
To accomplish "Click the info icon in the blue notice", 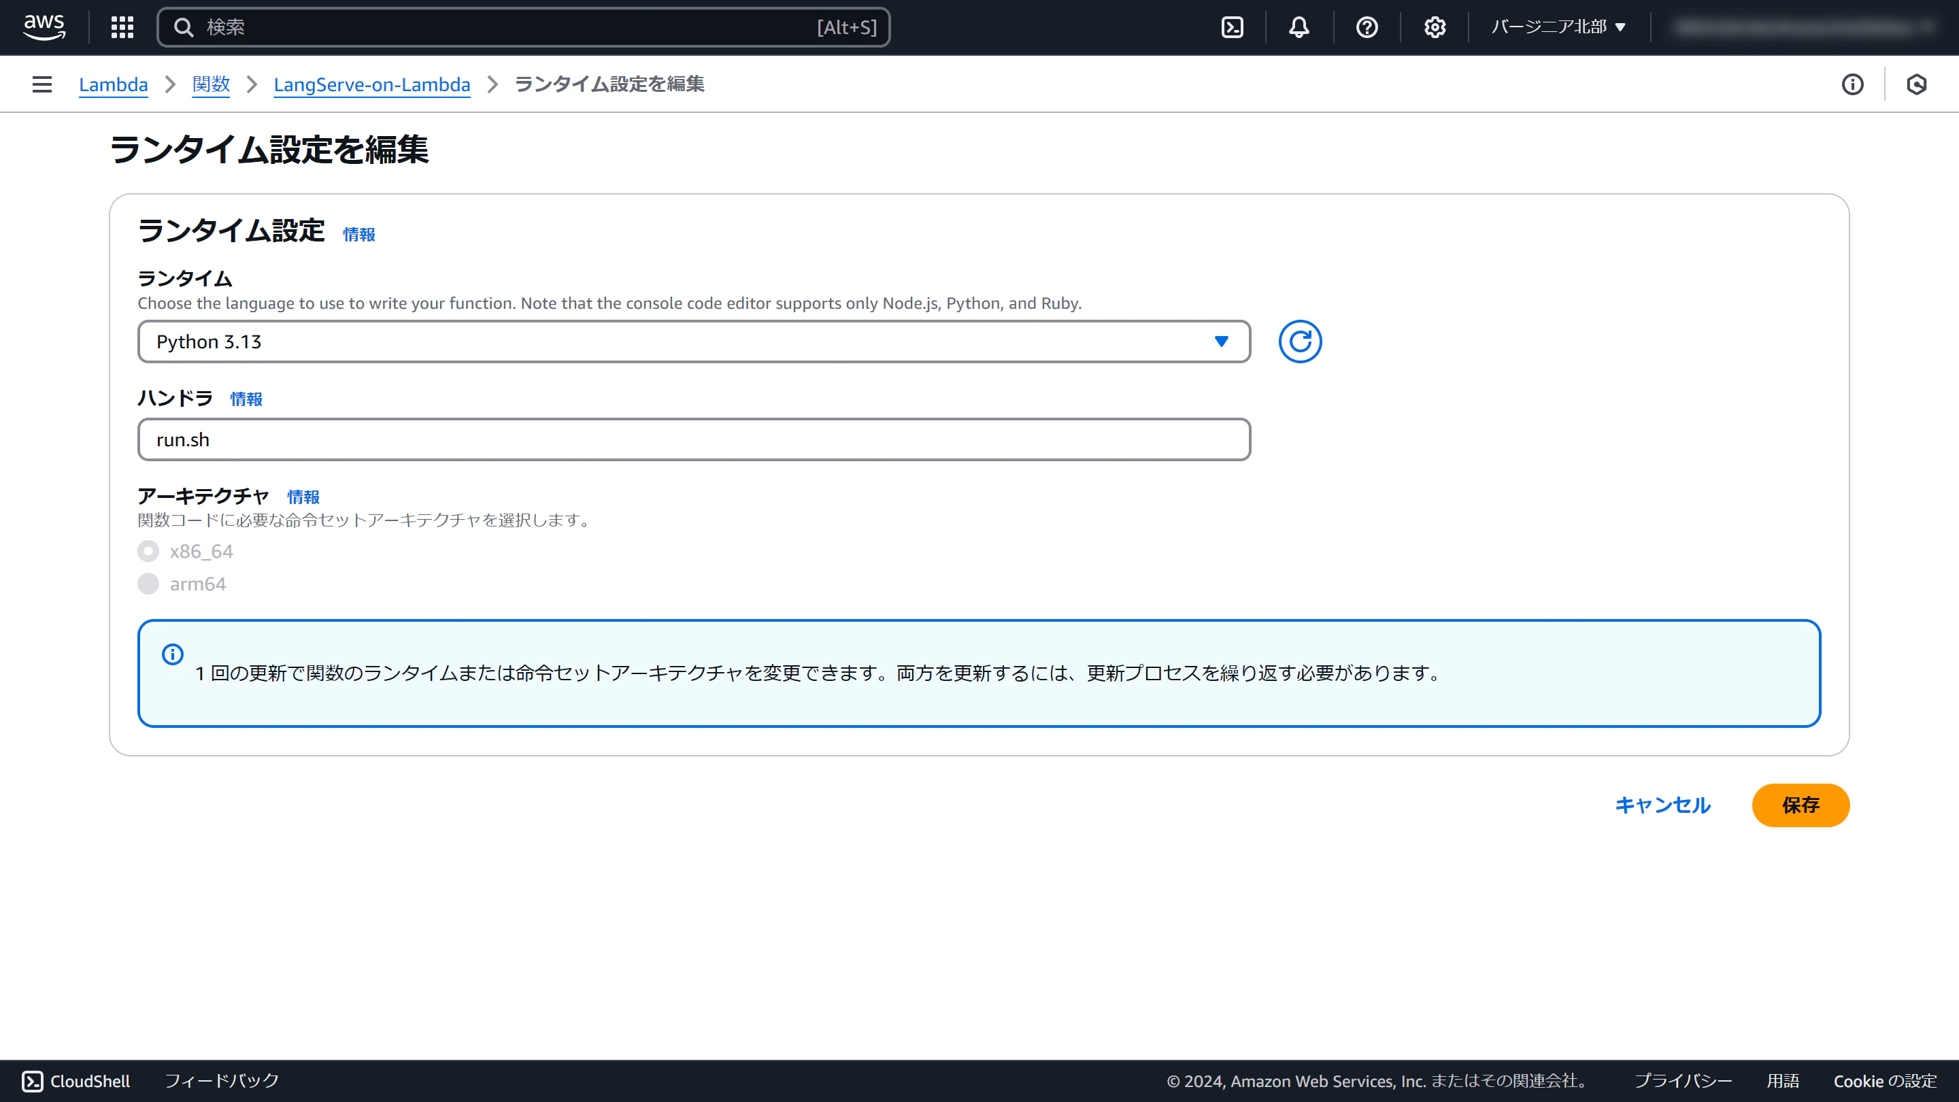I will tap(173, 654).
